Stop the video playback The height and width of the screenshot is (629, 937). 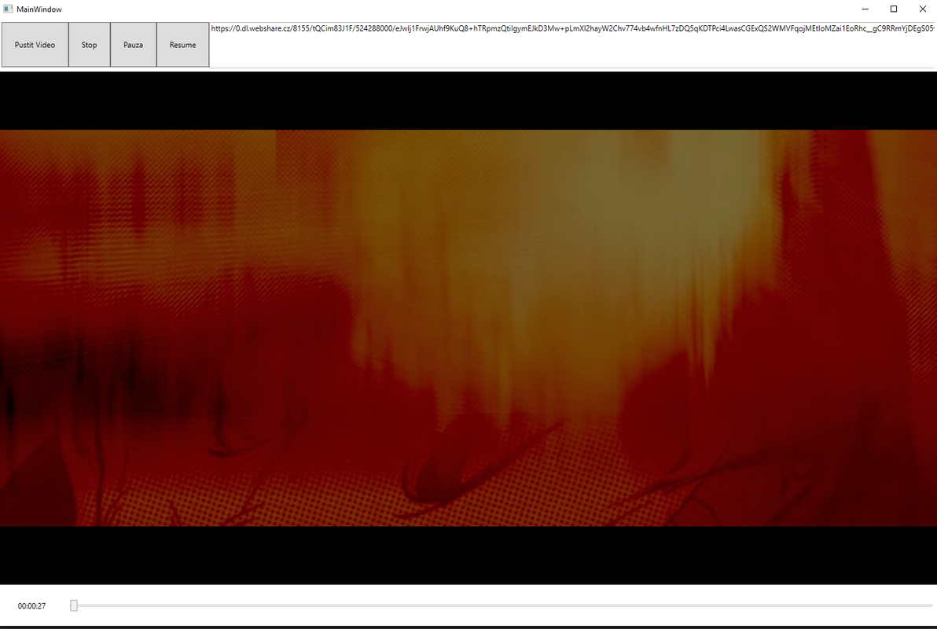coord(89,45)
